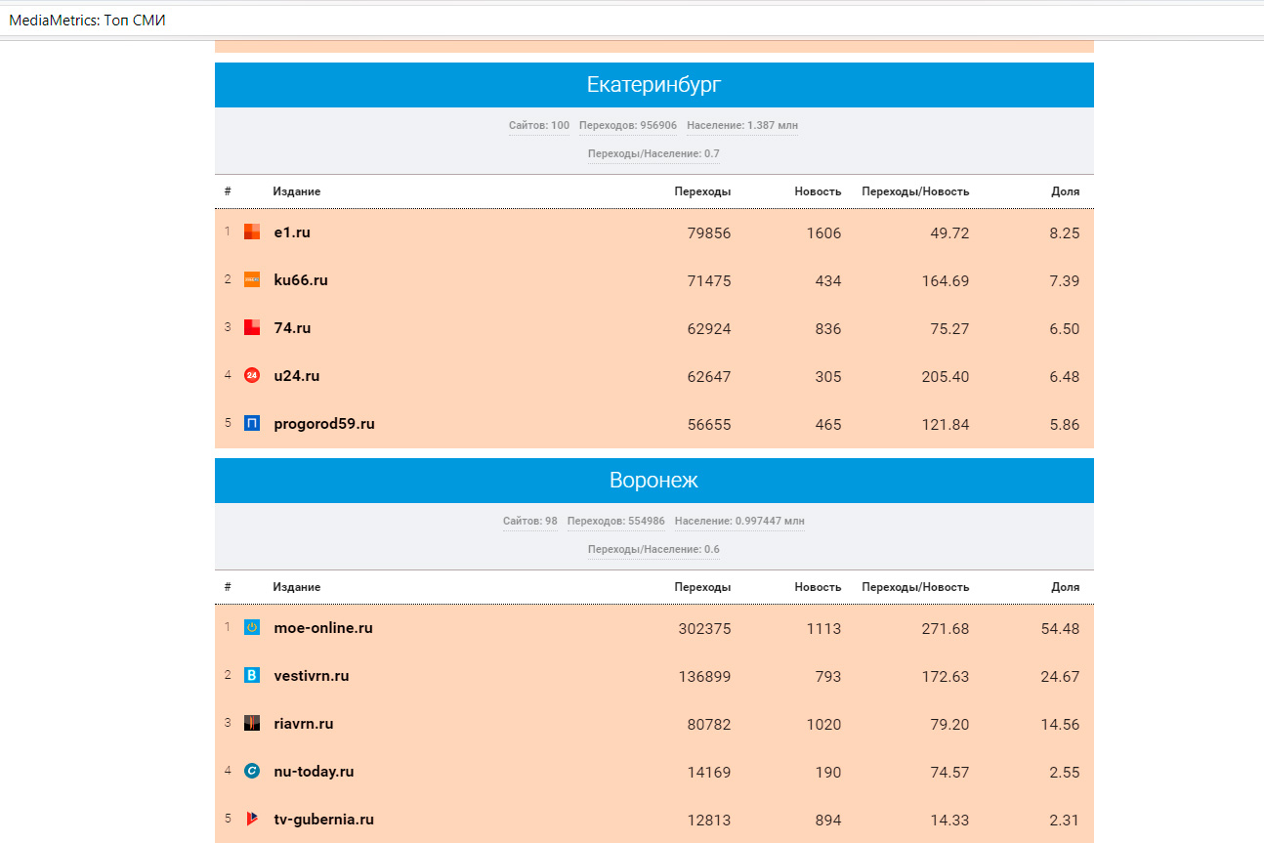This screenshot has height=843, width=1264.
Task: Click the nu-today.ru round icon
Action: point(252,771)
